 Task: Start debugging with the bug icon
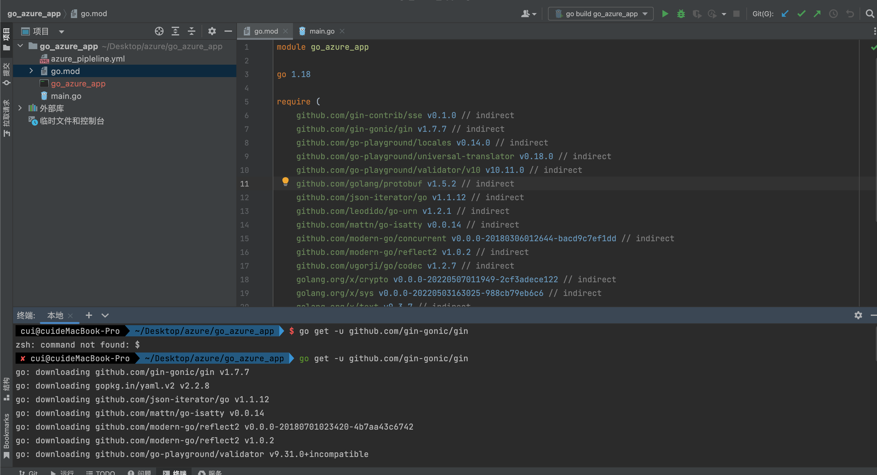tap(681, 14)
